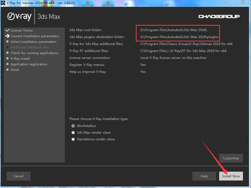Click the Application registration step
The image size is (251, 188).
click(29, 64)
